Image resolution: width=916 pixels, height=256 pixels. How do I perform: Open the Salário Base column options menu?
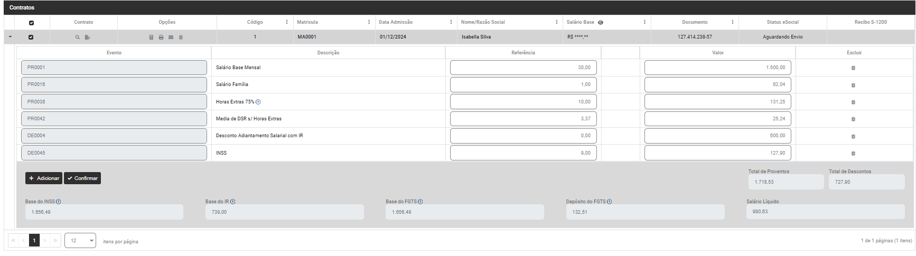[644, 22]
